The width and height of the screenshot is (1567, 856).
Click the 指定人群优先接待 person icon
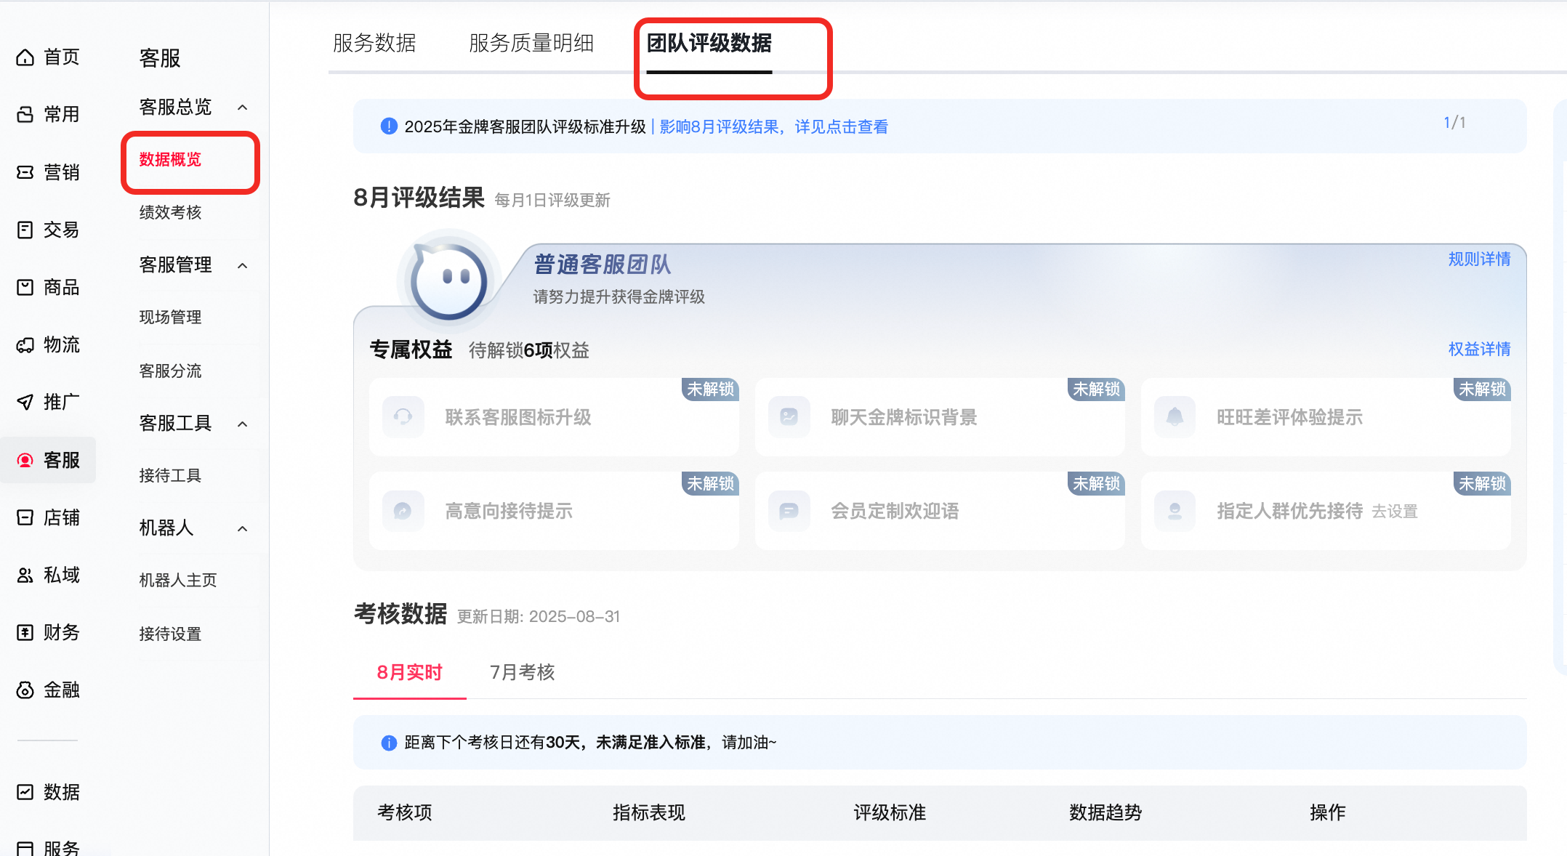[x=1175, y=511]
